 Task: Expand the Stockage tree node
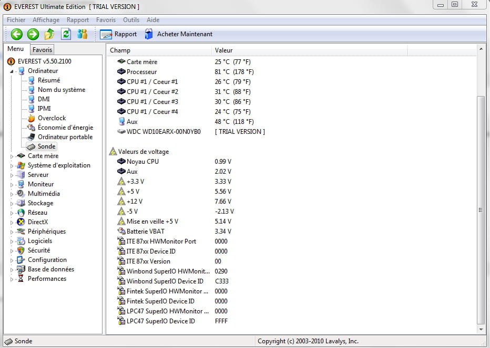coord(13,203)
